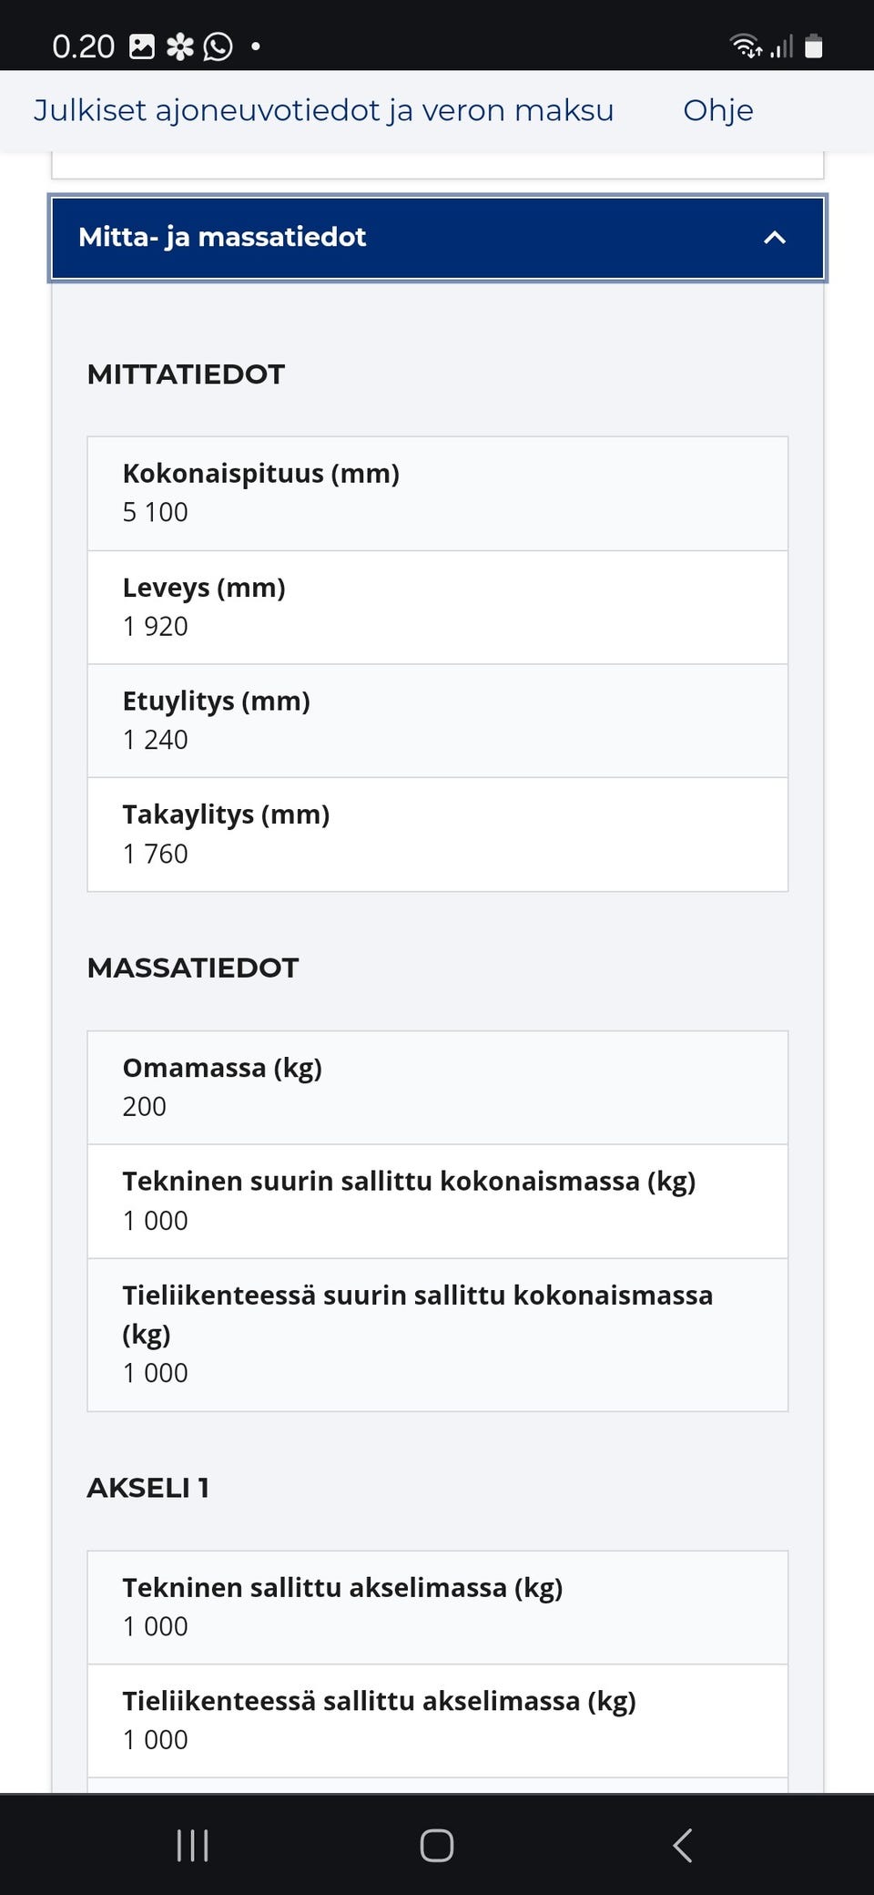Tap the Julkiset ajoneuvotiedot ja veron maksu heading
The height and width of the screenshot is (1895, 874).
[x=323, y=110]
